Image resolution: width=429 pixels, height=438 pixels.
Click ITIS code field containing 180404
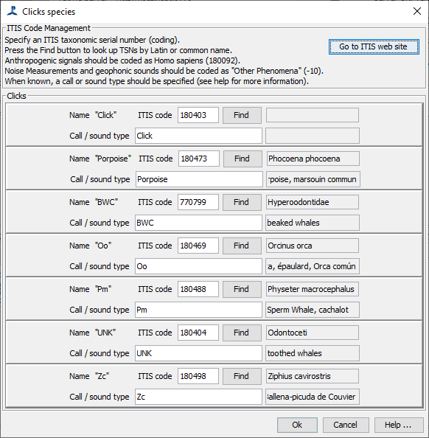(198, 333)
